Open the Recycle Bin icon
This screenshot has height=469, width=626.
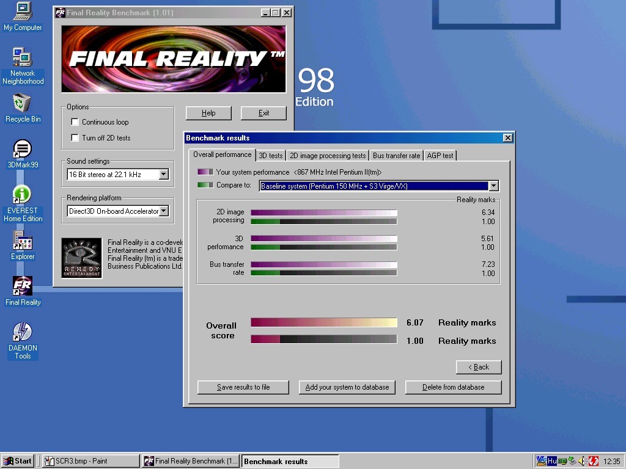(x=23, y=107)
